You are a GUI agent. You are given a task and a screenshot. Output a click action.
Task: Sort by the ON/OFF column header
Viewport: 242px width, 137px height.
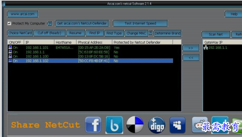click(x=16, y=42)
